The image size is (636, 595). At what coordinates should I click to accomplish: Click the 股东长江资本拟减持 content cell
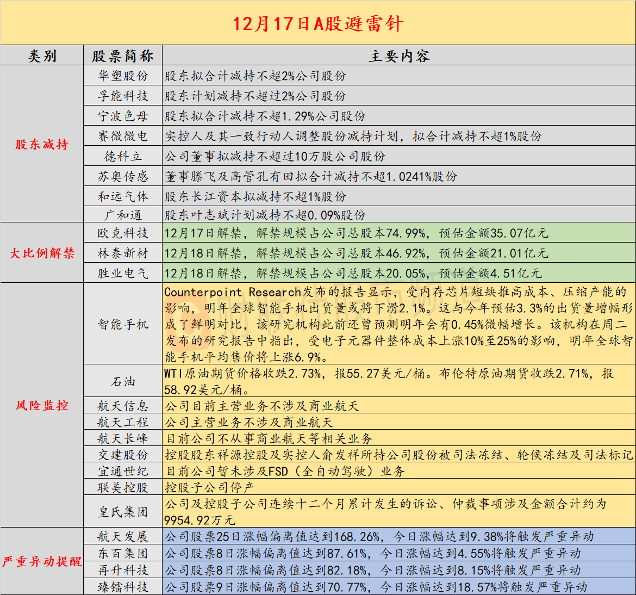[399, 196]
